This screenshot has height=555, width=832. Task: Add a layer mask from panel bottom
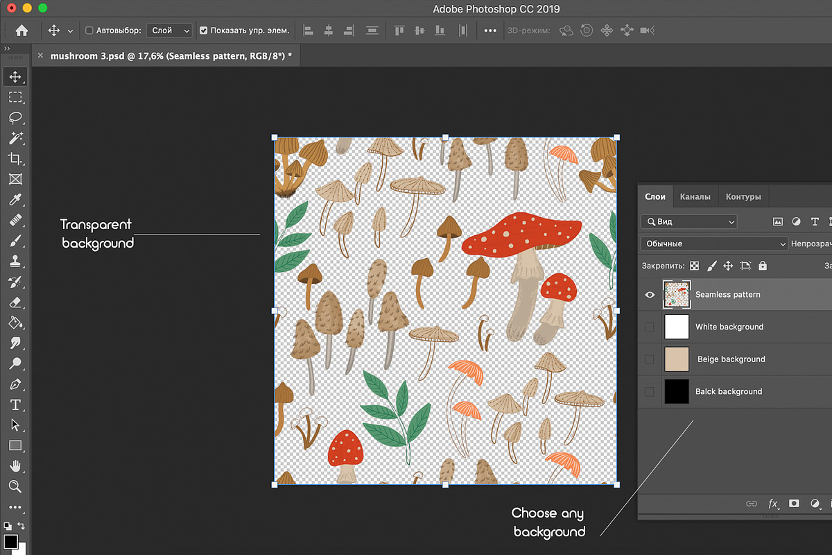click(x=795, y=504)
